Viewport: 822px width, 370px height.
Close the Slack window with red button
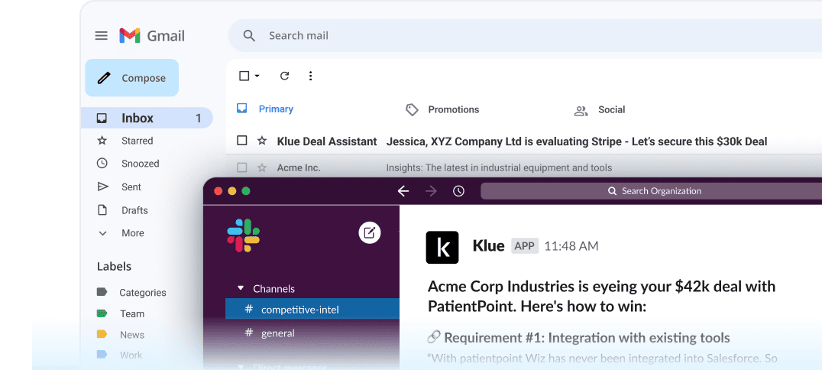(x=218, y=191)
